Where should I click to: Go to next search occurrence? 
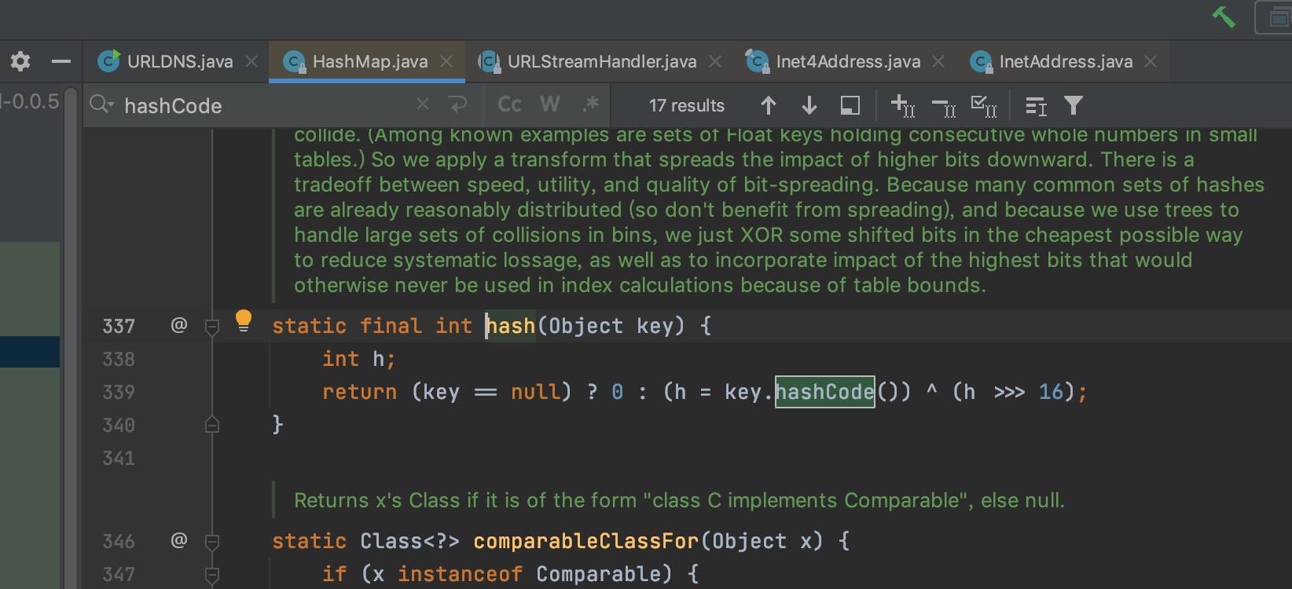point(809,105)
